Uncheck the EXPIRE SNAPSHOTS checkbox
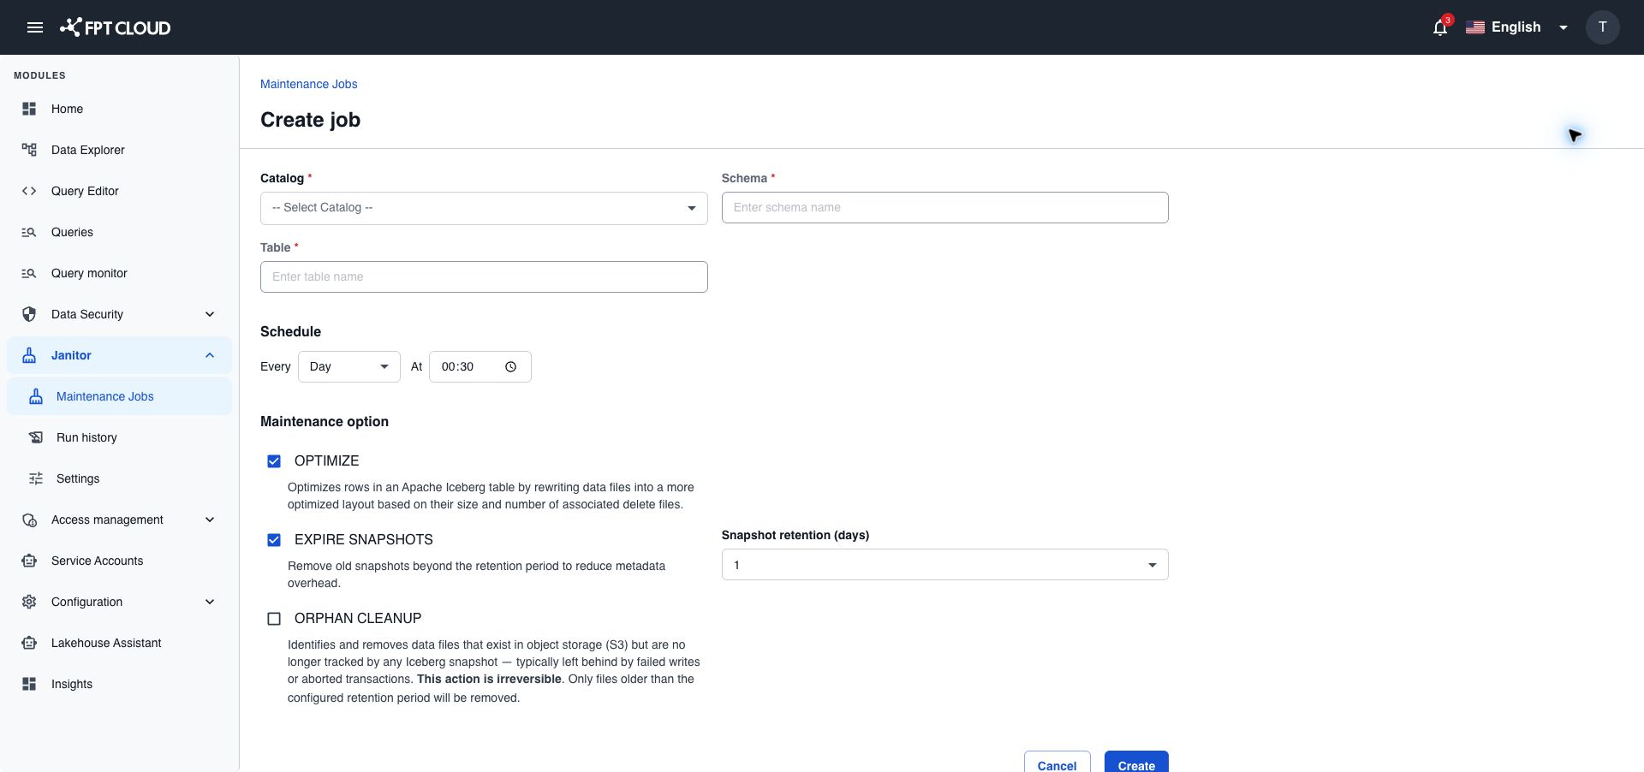This screenshot has width=1644, height=772. (x=274, y=540)
